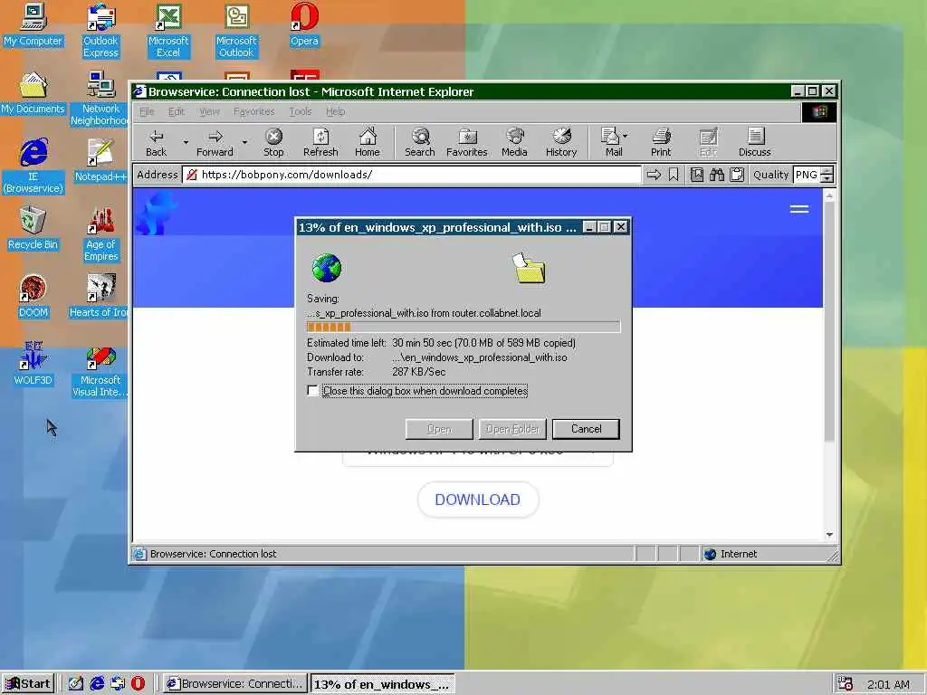Click the Start button
This screenshot has width=927, height=695.
(28, 684)
